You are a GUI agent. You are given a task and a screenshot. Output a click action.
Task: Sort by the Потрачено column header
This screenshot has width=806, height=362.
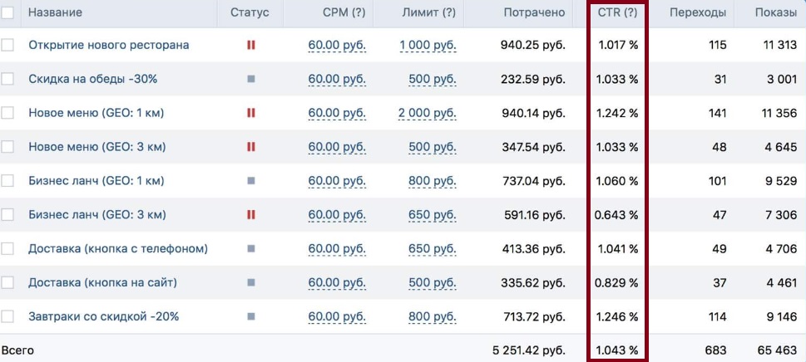click(534, 12)
